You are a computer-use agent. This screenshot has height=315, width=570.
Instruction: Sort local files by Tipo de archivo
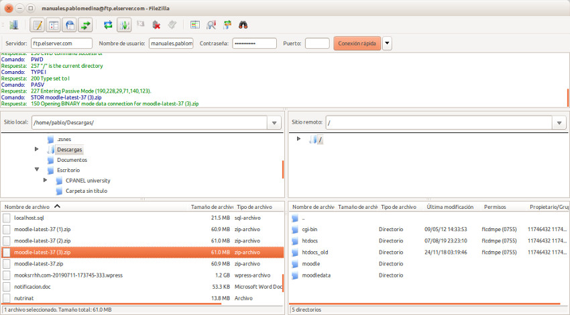click(254, 207)
